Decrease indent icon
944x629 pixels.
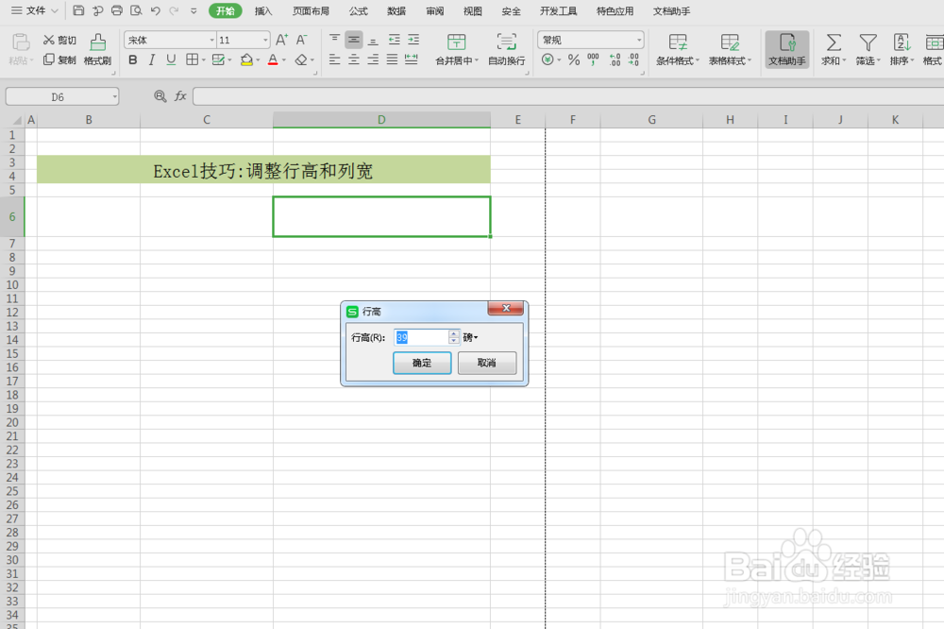point(394,40)
